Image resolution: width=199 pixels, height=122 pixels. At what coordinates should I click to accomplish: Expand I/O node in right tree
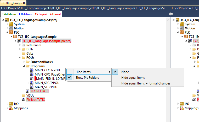178,104
